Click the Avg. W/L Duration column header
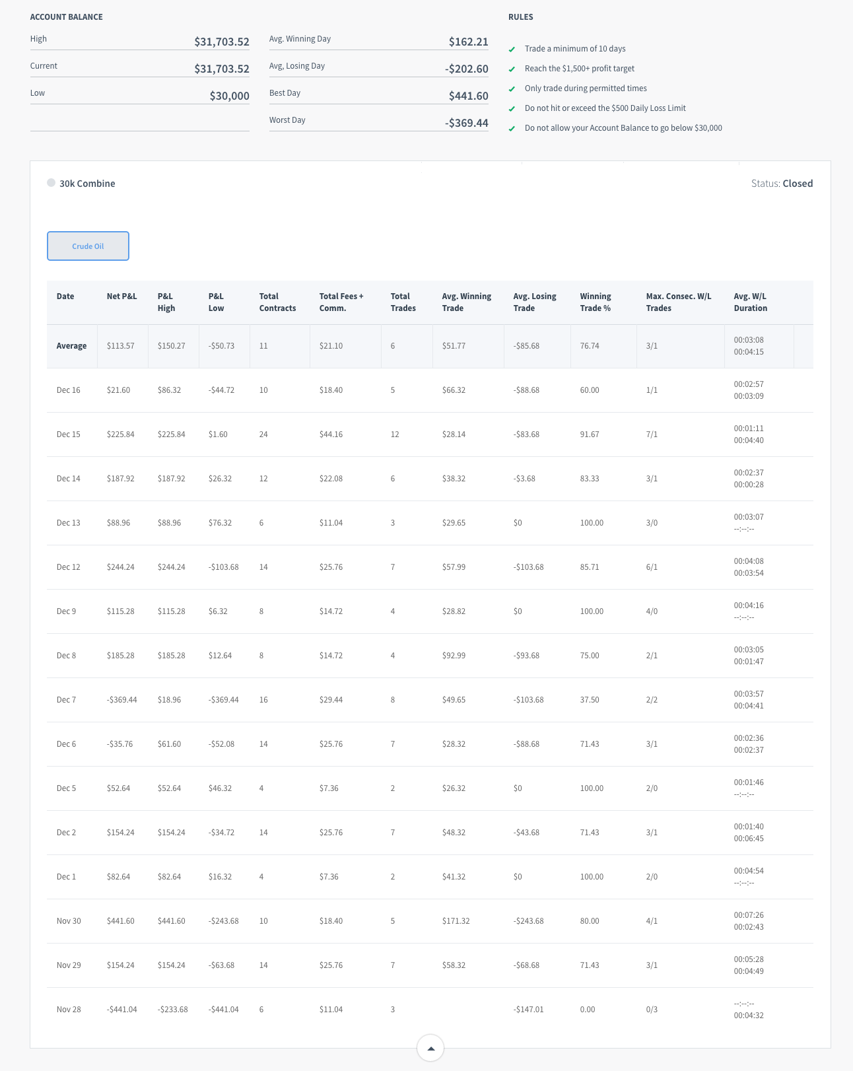Viewport: 853px width, 1071px height. [751, 302]
